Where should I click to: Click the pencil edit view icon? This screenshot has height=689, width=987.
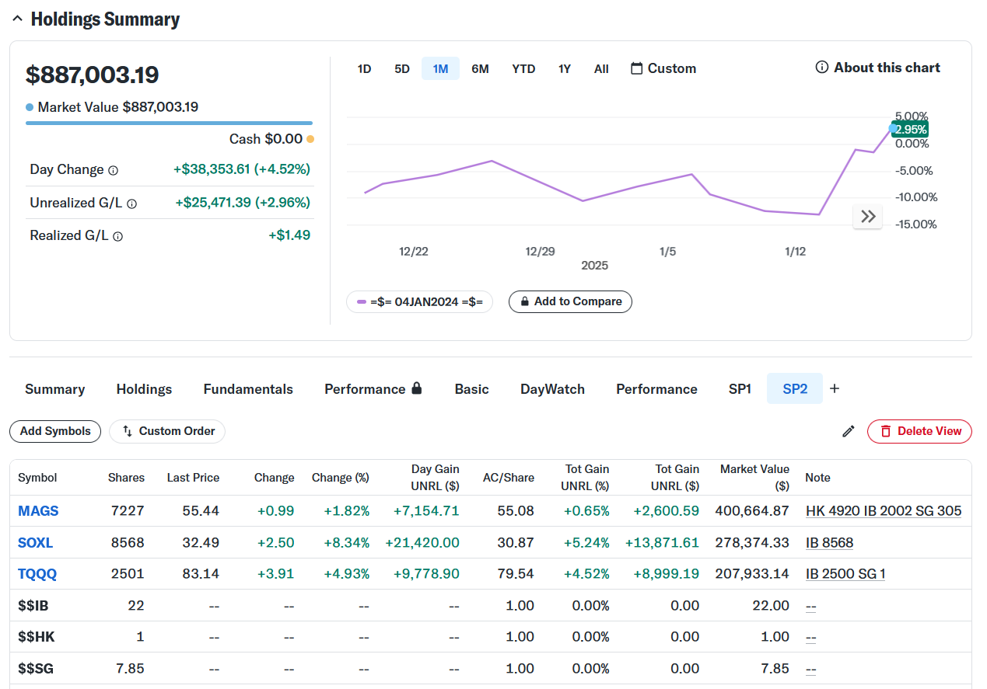[x=849, y=431]
